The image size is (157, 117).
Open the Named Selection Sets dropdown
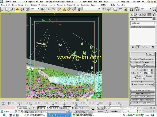click(91, 9)
